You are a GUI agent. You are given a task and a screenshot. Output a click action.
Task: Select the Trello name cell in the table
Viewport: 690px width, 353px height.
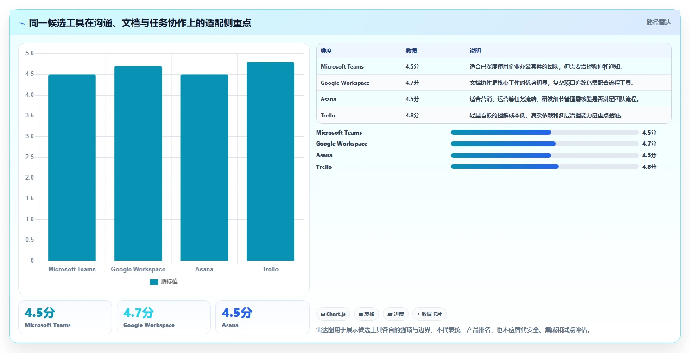pos(328,116)
